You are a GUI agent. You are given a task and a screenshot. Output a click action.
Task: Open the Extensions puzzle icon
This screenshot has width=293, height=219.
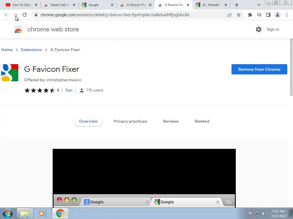[x=250, y=15]
